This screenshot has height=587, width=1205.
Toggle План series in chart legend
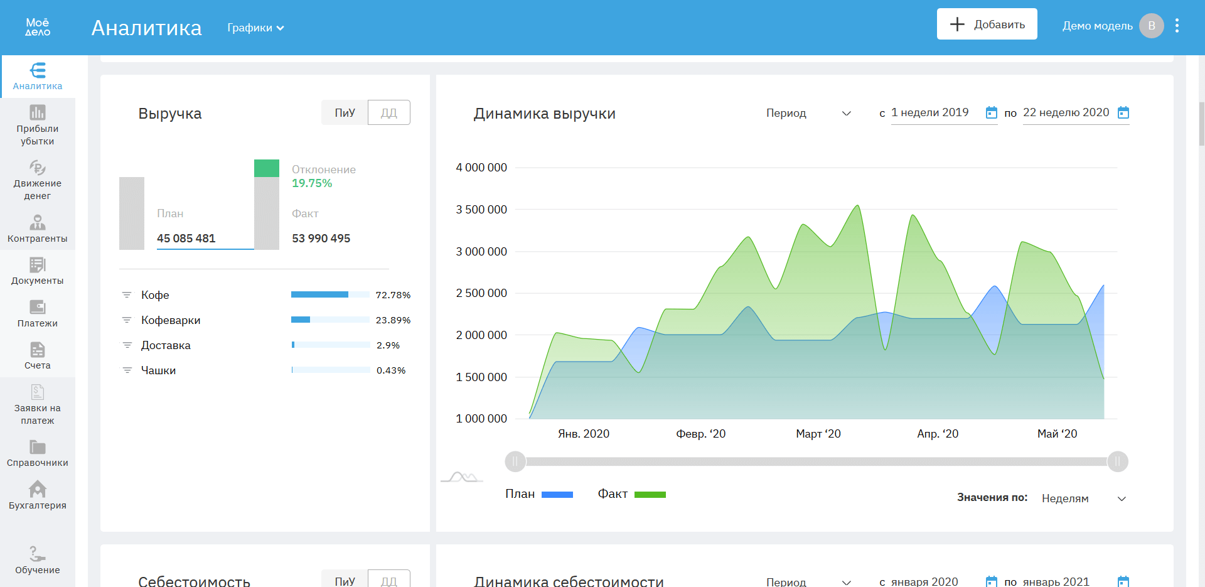539,494
